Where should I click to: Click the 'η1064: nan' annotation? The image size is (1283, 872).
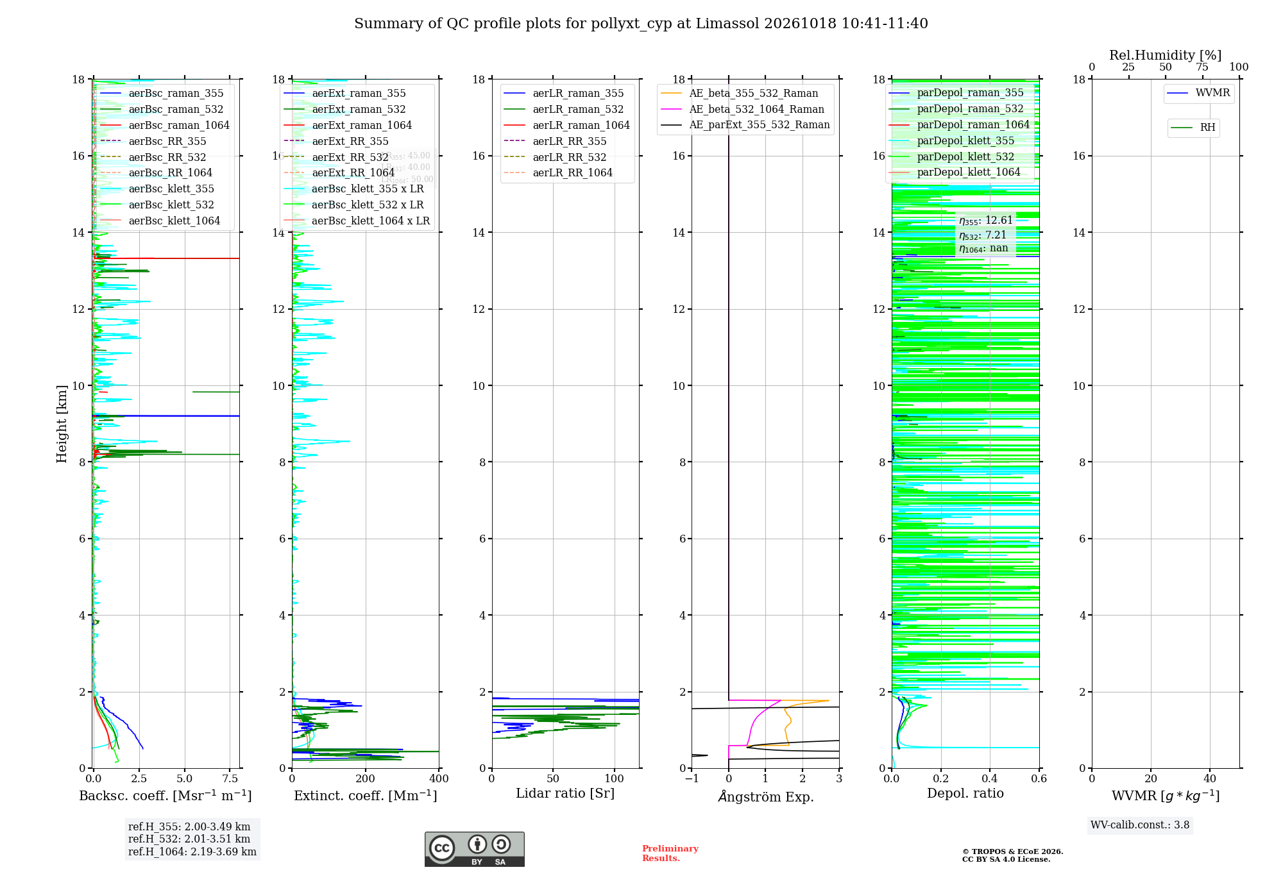point(983,249)
